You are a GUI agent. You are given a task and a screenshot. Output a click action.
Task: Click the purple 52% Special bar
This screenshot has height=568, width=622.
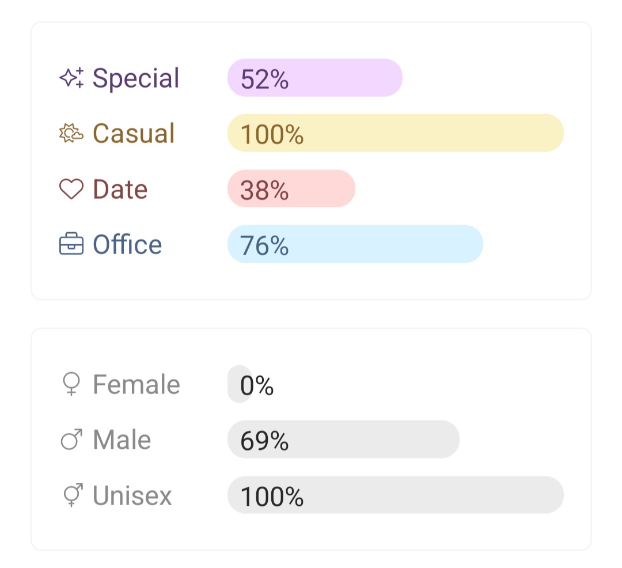[x=314, y=78]
